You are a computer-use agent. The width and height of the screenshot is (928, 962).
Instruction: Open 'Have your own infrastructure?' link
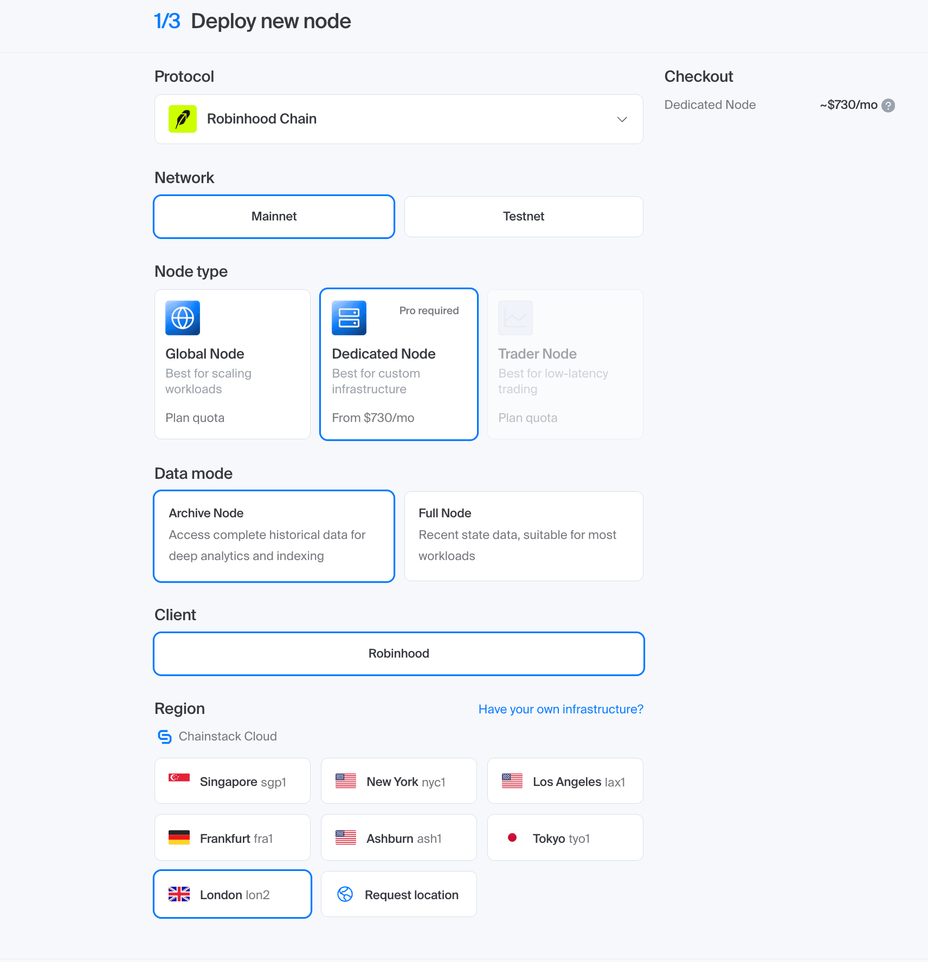[561, 710]
